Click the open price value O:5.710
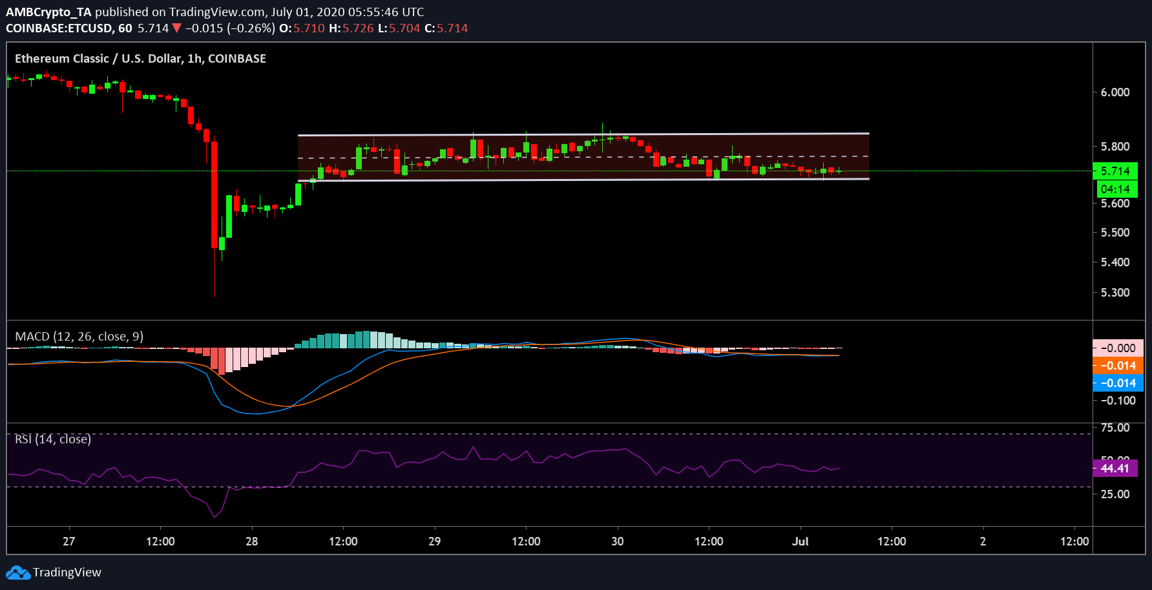Viewport: 1152px width, 590px height. pyautogui.click(x=302, y=28)
